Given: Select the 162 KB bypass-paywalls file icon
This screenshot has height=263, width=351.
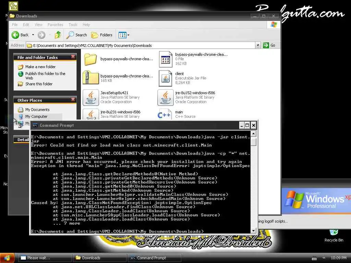Looking at the screenshot, I should [x=166, y=59].
